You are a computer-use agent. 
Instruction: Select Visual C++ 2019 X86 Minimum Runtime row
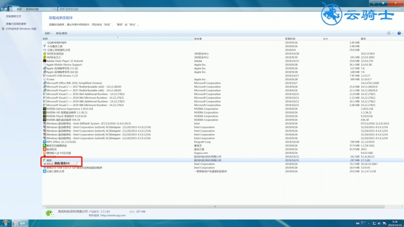click(223, 105)
